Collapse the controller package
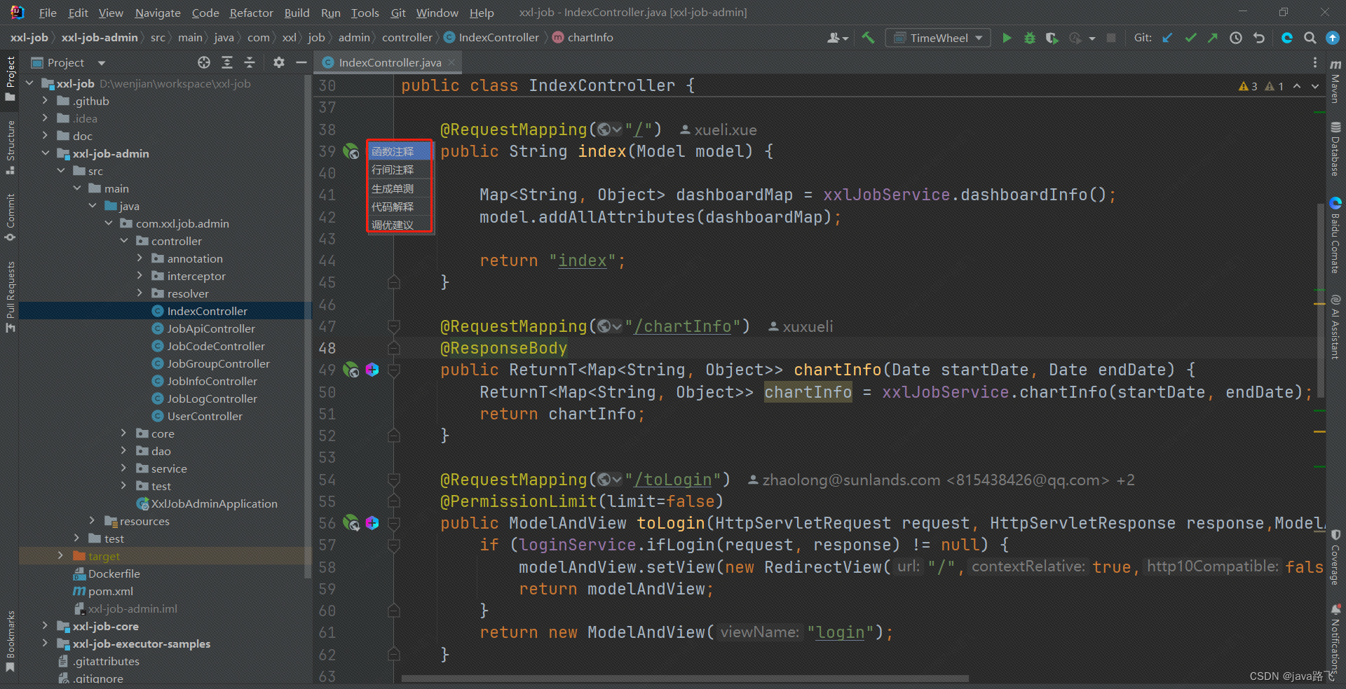This screenshot has width=1346, height=689. pos(124,241)
